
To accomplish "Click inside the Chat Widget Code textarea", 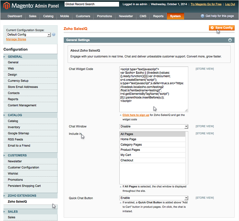I will click(x=154, y=89).
